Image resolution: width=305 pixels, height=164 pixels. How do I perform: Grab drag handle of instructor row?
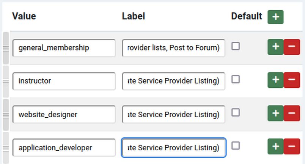click(x=6, y=81)
